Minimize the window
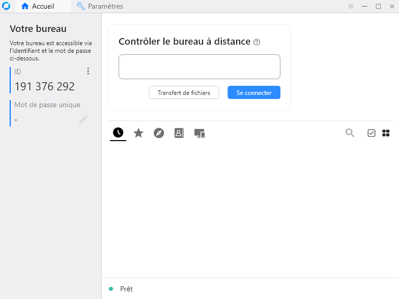Viewport: 399px width, 299px height. [x=364, y=6]
